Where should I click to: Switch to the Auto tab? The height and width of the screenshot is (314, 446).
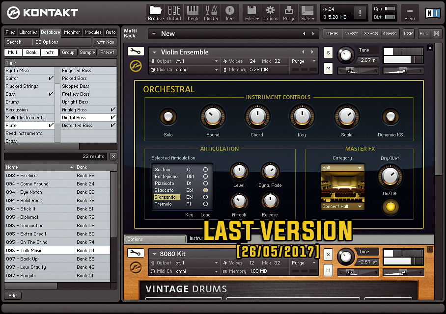(111, 32)
